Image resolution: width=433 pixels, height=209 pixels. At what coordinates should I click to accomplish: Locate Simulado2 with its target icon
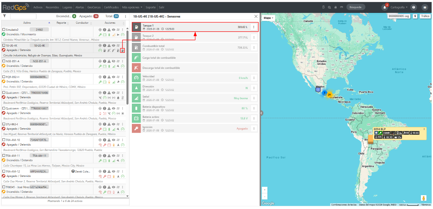pos(100,30)
